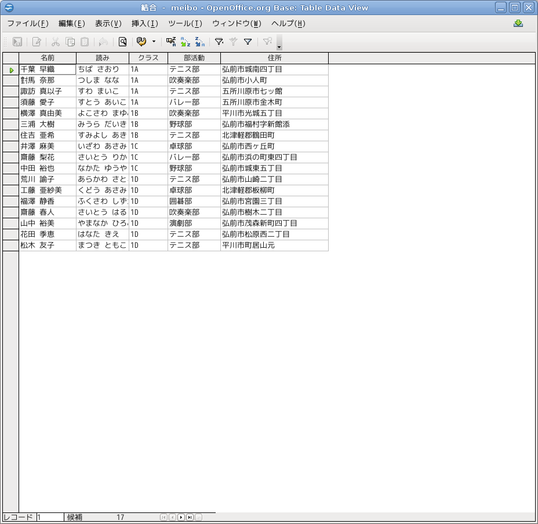Go to first record navigation button
Screen dimensions: 538x524
pyautogui.click(x=163, y=517)
